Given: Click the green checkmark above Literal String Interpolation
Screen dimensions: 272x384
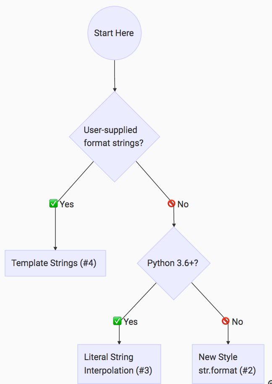Looking at the screenshot, I should click(x=118, y=321).
